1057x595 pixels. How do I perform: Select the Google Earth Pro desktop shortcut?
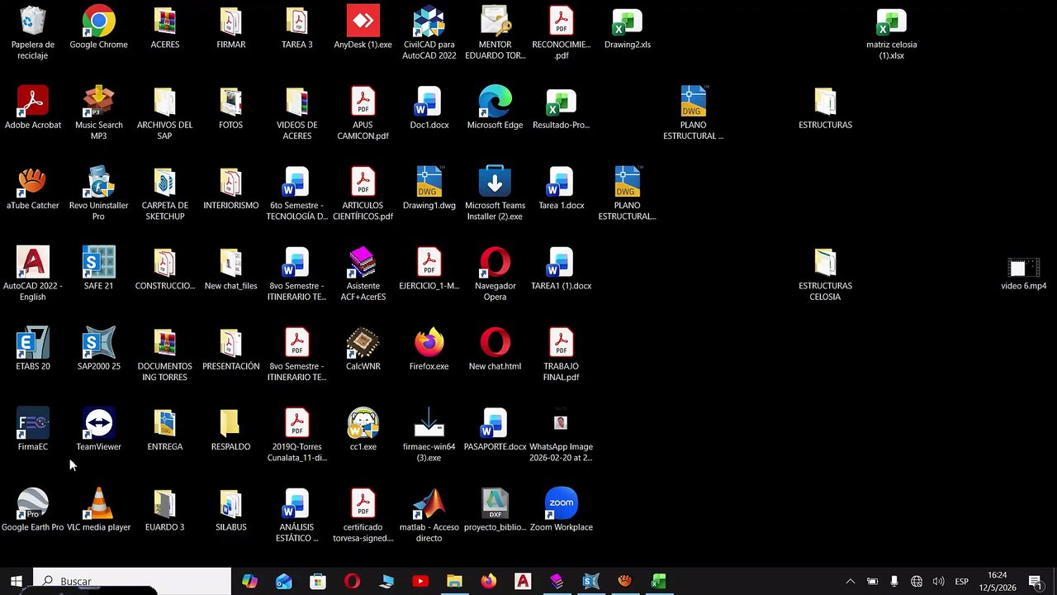(x=33, y=510)
